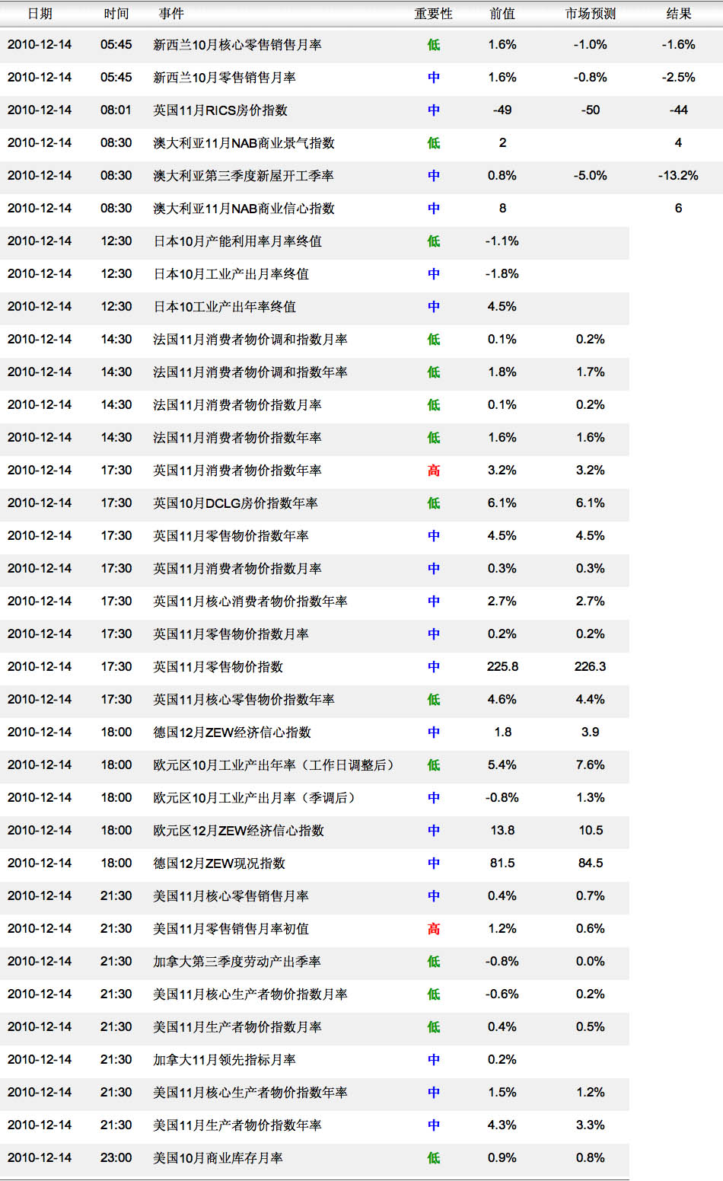Select event 日本10工业产出年率终值

click(x=225, y=307)
